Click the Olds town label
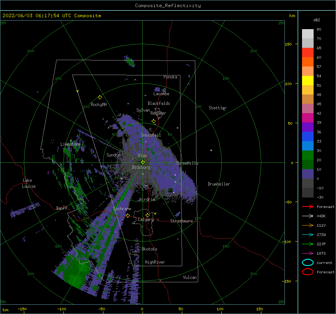The height and width of the screenshot is (314, 336). [142, 156]
